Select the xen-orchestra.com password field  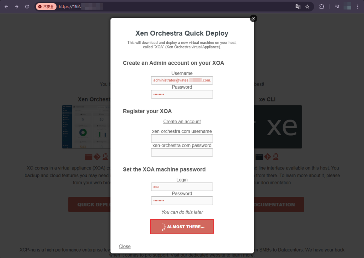[x=182, y=152]
